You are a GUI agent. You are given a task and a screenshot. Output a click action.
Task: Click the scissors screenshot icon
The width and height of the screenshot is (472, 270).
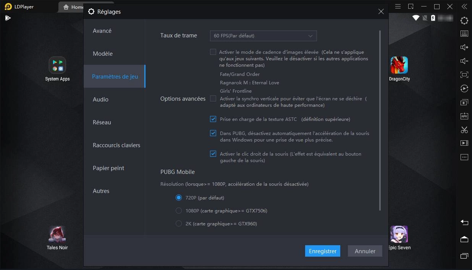(x=464, y=130)
